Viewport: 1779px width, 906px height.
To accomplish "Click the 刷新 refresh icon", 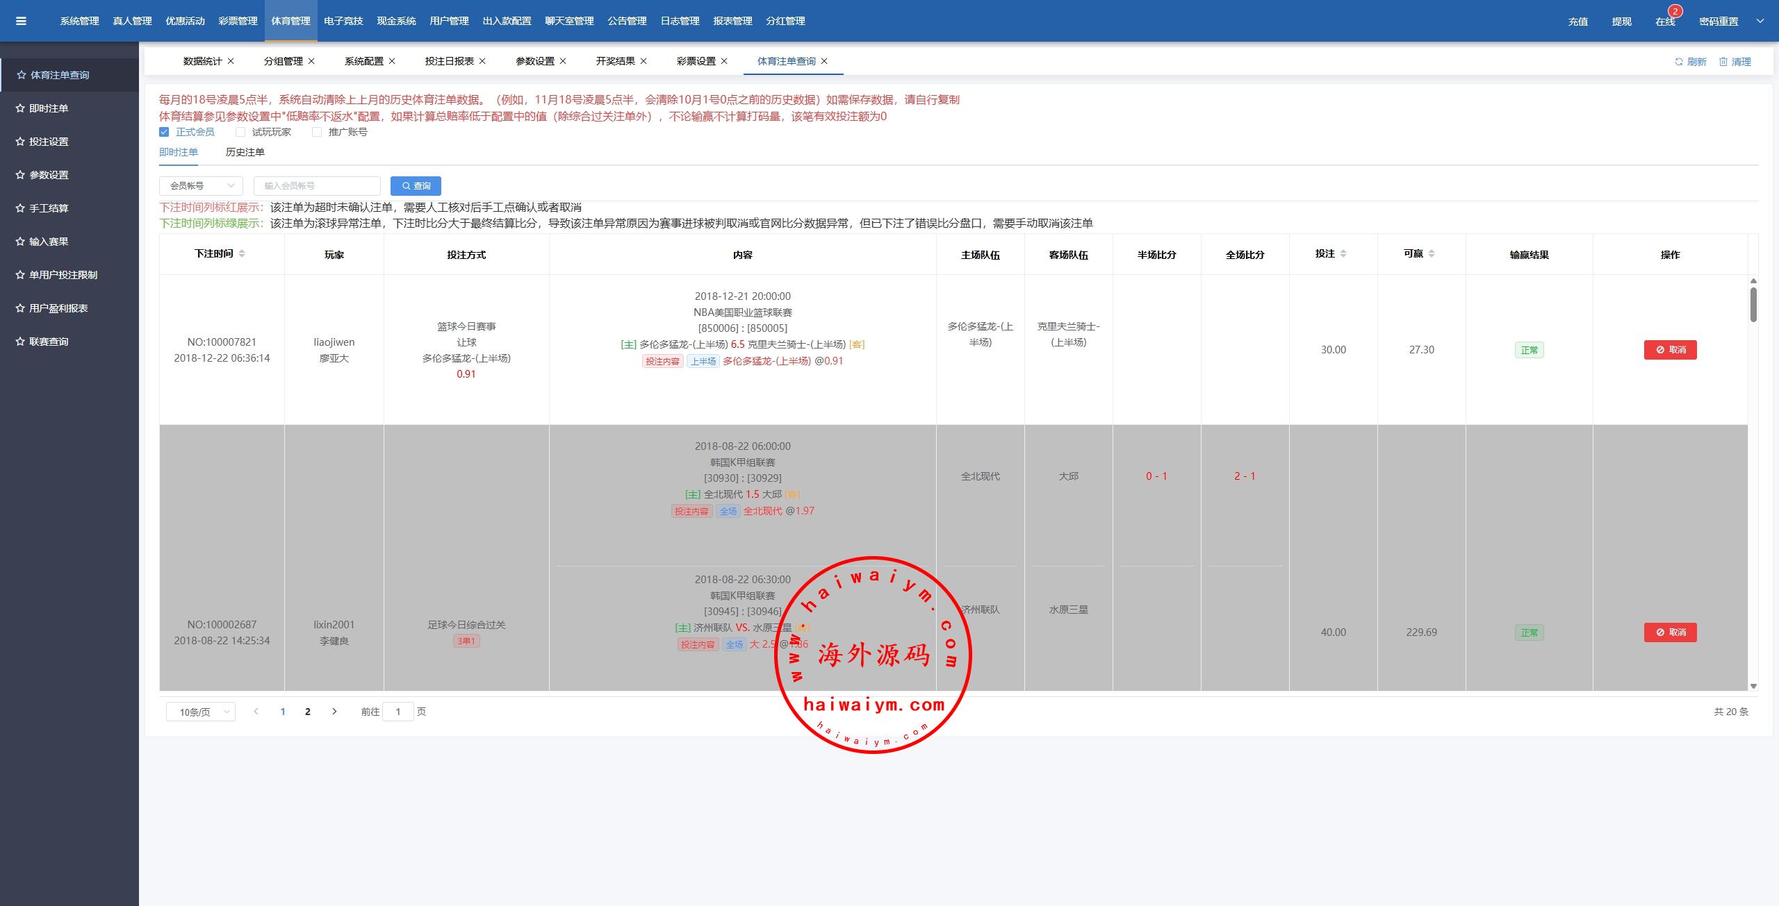I will 1679,62.
